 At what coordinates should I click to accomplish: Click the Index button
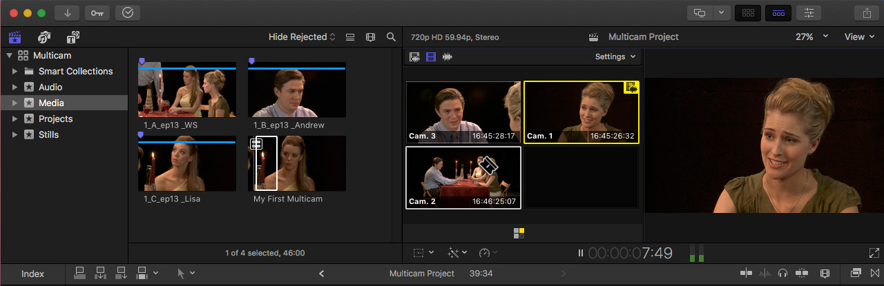[x=32, y=274]
